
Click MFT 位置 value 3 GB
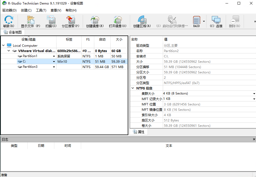pyautogui.click(x=182, y=104)
